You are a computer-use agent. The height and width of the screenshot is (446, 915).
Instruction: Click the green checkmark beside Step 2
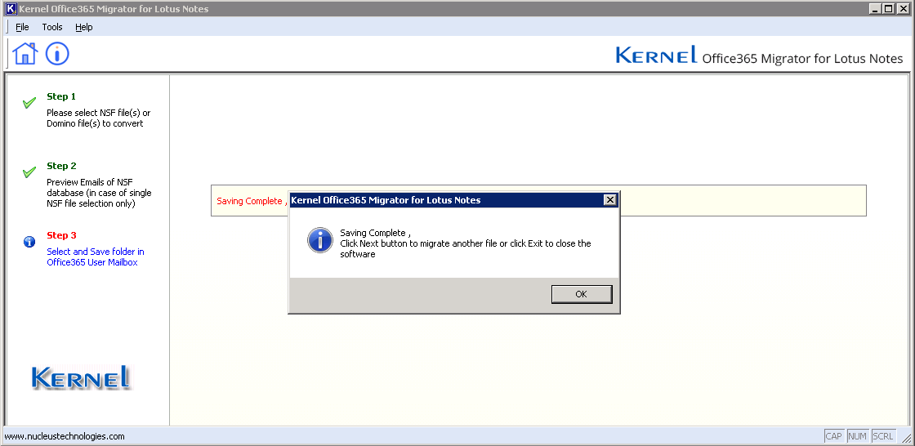[29, 172]
